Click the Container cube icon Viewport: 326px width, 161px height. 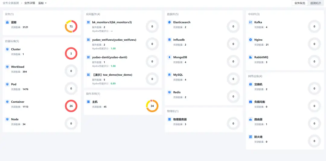click(x=7, y=102)
